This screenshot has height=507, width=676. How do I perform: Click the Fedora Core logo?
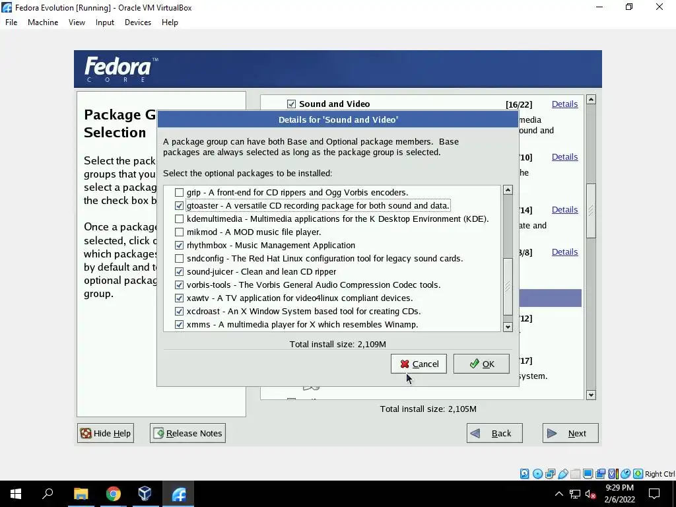[x=121, y=69]
